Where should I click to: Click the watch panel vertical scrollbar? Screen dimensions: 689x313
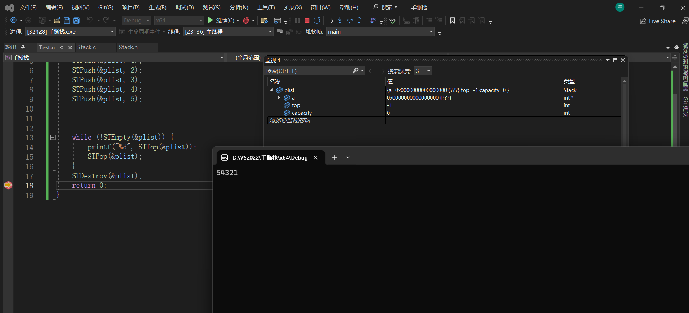tap(624, 112)
